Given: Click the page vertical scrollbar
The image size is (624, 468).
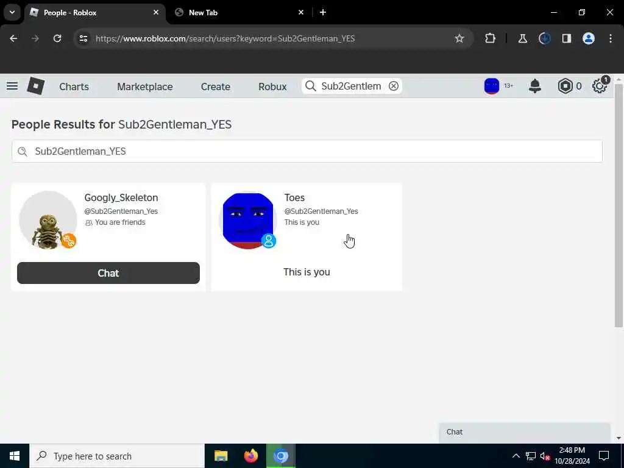Looking at the screenshot, I should click(x=619, y=205).
